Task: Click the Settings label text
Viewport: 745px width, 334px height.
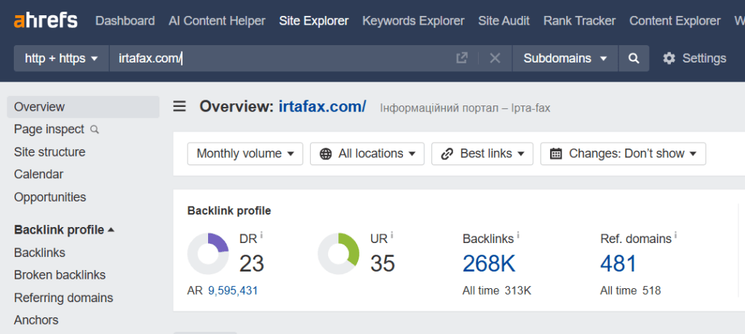Action: [x=704, y=58]
